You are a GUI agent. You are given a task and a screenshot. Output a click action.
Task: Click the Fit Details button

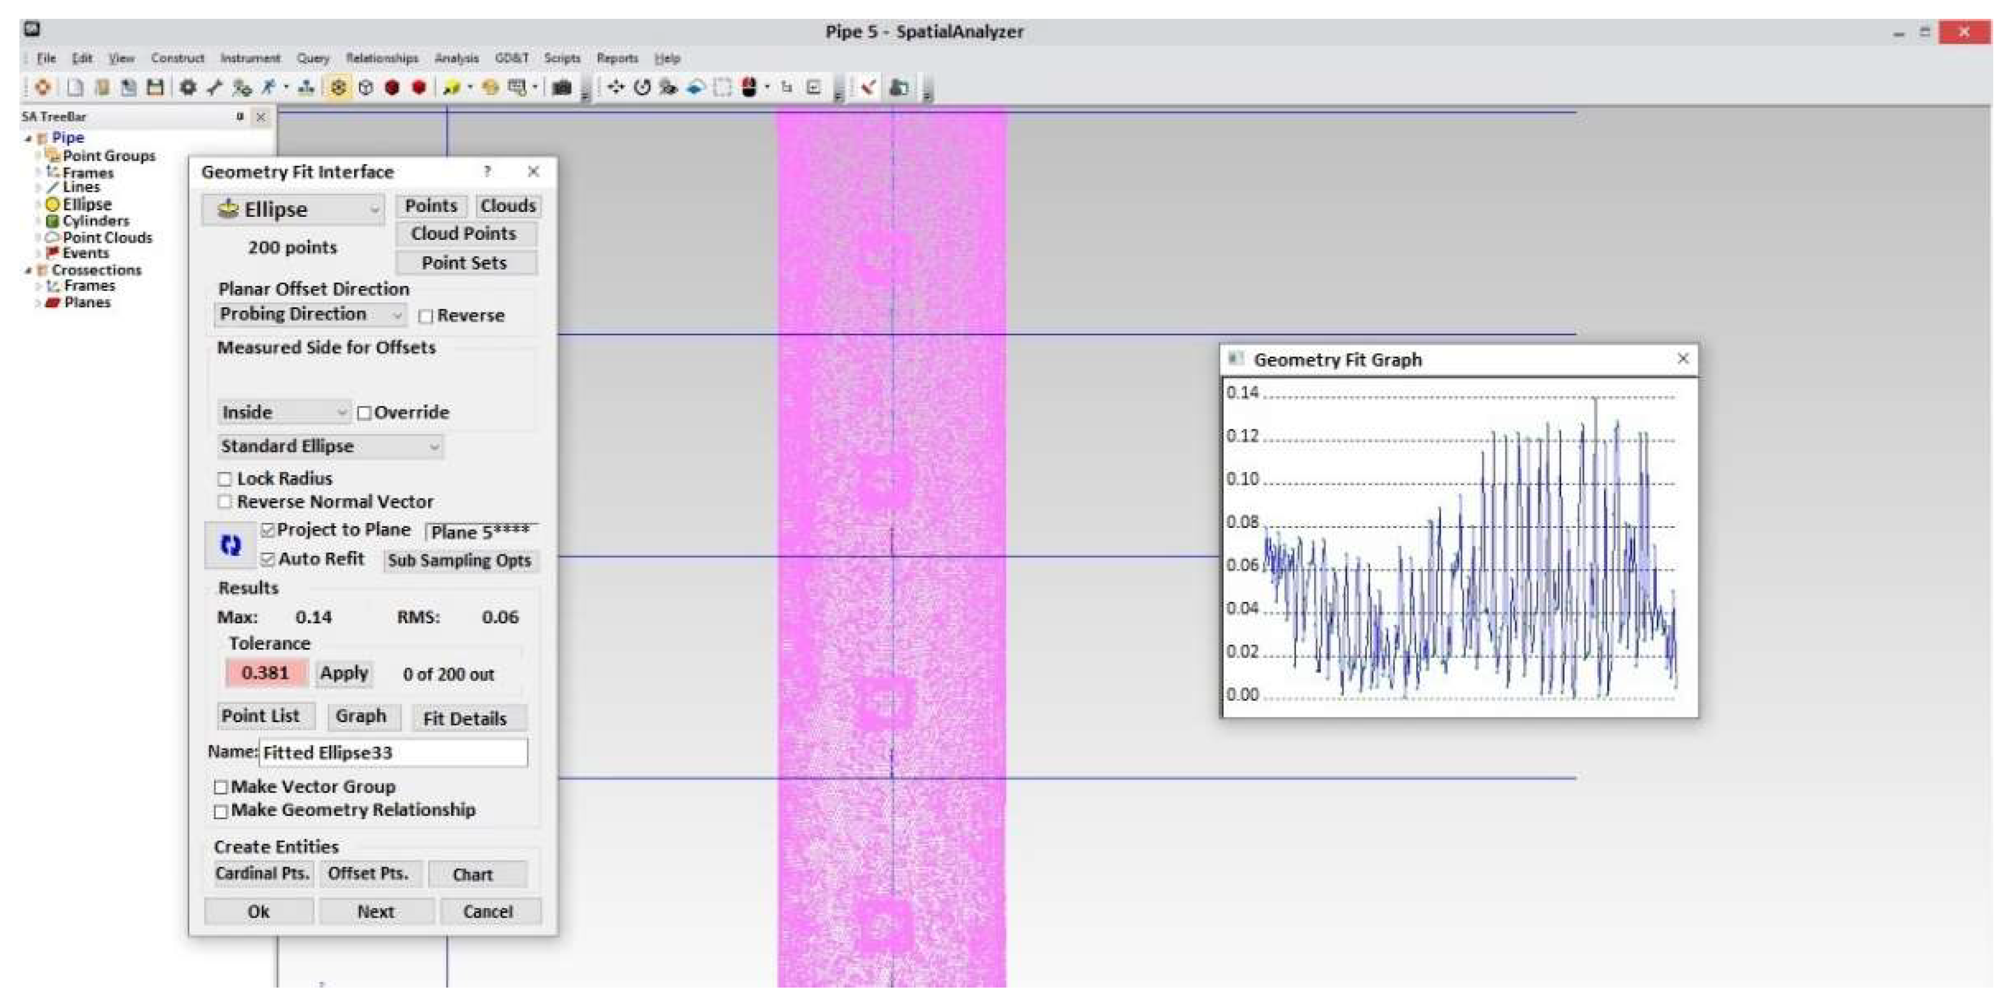click(465, 718)
